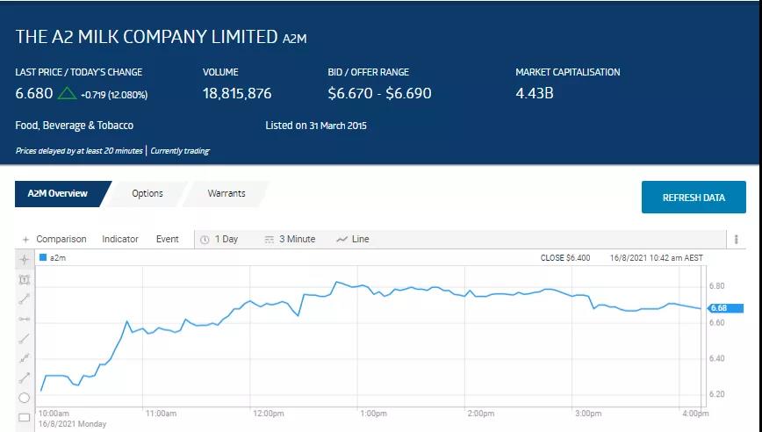Click the clock icon beside 1 Day
The image size is (762, 432).
(x=205, y=240)
